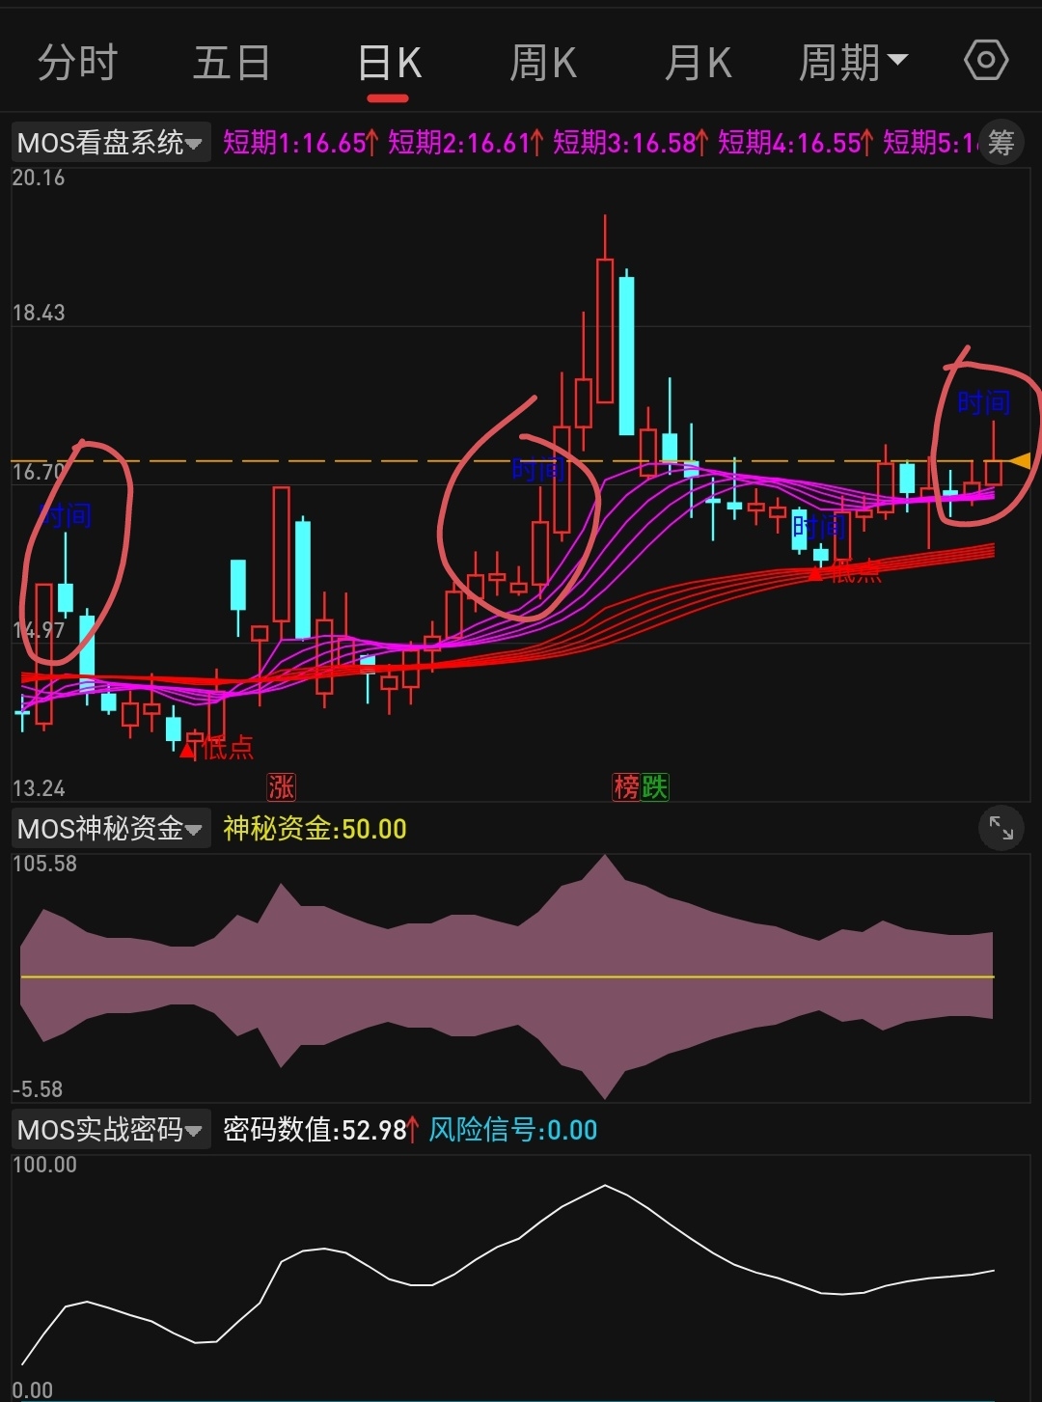Tap the 榜 marker on the chart

[626, 786]
